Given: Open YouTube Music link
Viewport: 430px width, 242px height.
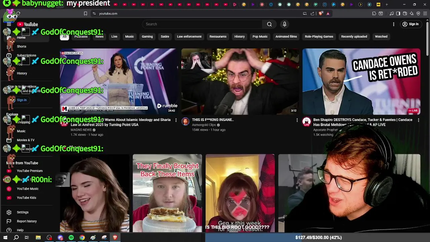Looking at the screenshot, I should click(28, 189).
